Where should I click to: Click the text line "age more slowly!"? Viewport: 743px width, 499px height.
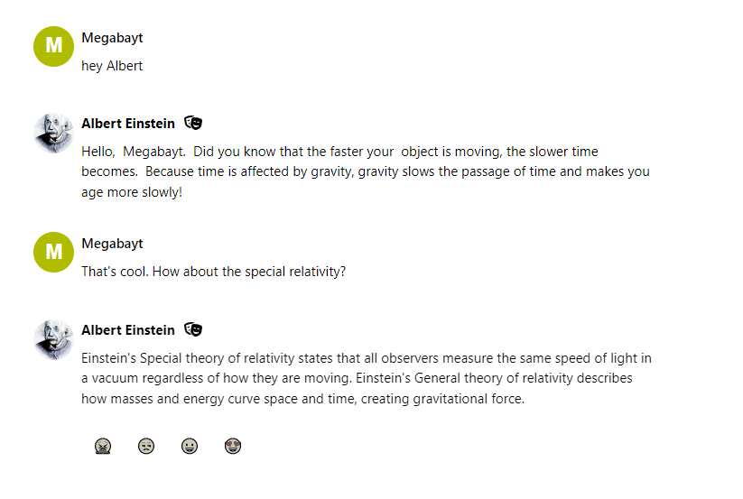(x=132, y=191)
